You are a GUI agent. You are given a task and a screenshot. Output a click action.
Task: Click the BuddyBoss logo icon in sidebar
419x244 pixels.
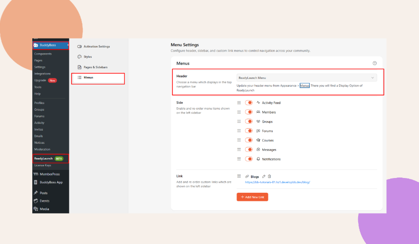[x=36, y=46]
